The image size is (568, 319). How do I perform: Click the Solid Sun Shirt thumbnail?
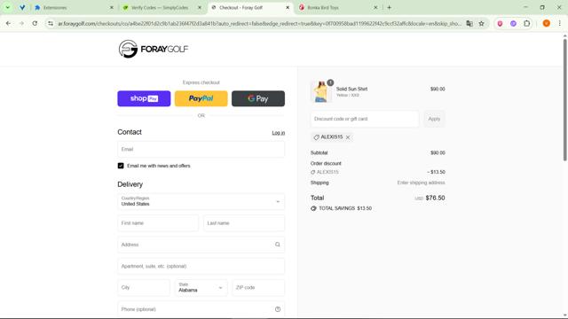pos(321,92)
